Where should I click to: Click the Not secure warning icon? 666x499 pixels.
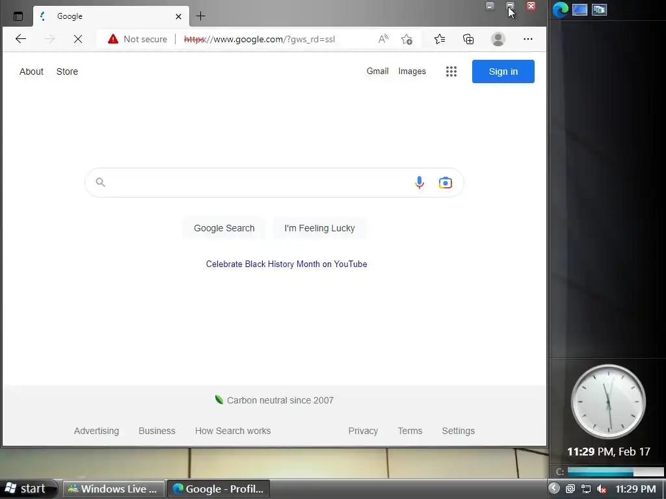click(x=113, y=39)
